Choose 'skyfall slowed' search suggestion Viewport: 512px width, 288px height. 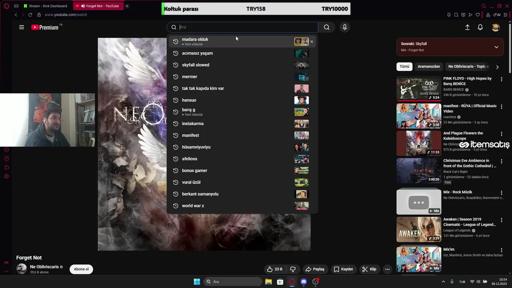tap(242, 65)
